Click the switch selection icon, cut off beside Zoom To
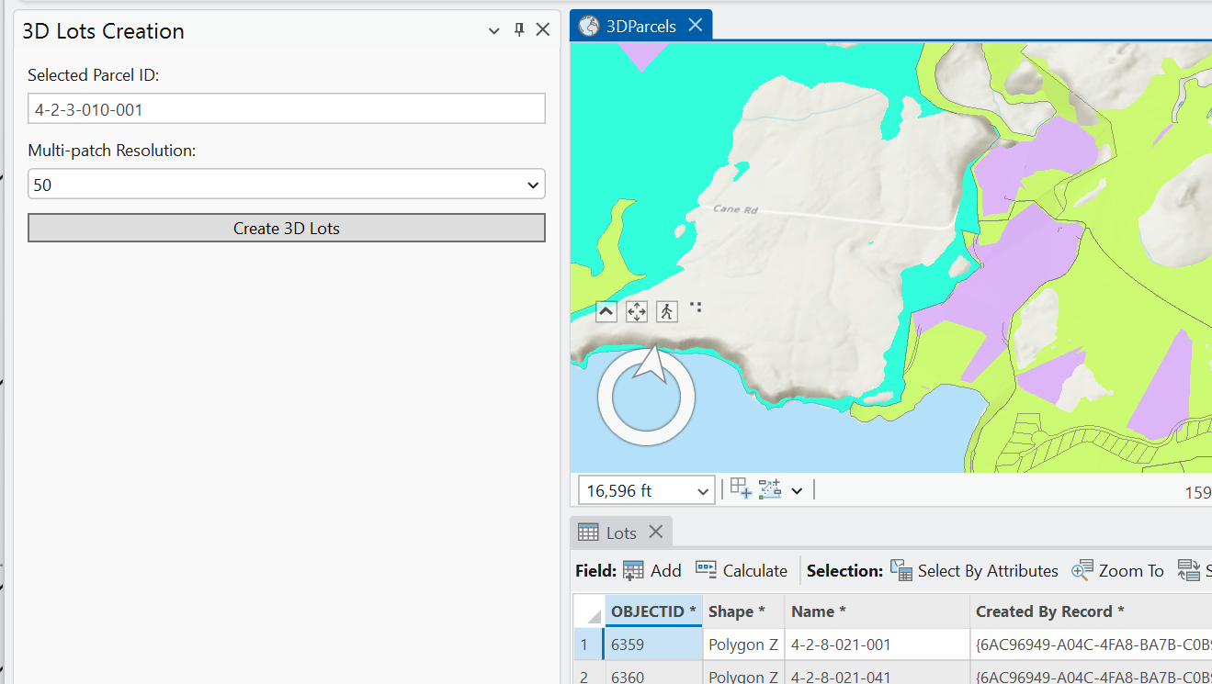 1189,570
